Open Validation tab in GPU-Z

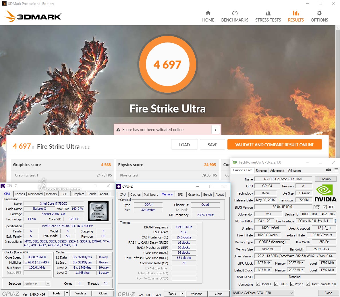tap(294, 171)
